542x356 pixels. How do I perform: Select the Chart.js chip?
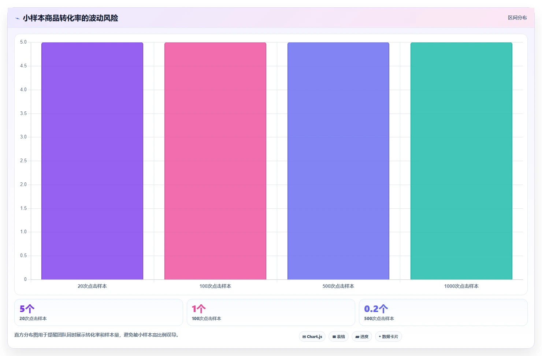click(312, 337)
